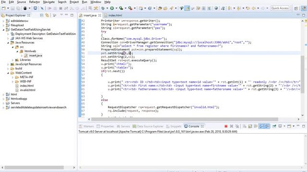Screen dimensions: 307x172
Task: Terminate server with red stop icon
Action: [226, 126]
